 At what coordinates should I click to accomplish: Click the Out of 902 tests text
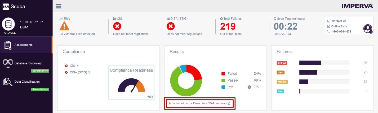(231, 34)
